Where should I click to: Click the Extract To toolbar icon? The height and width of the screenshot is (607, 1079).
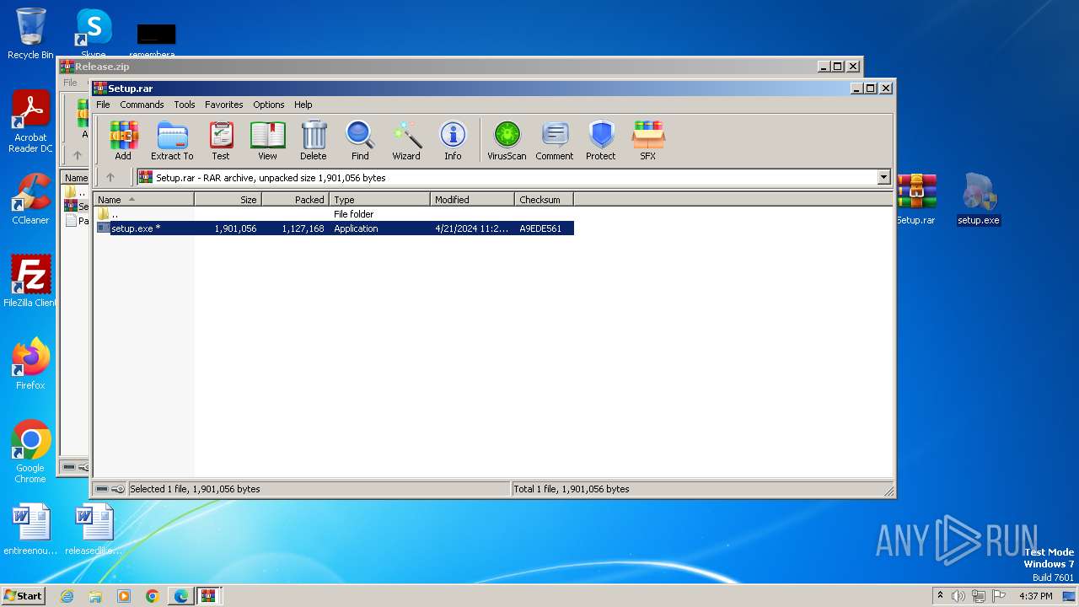172,140
